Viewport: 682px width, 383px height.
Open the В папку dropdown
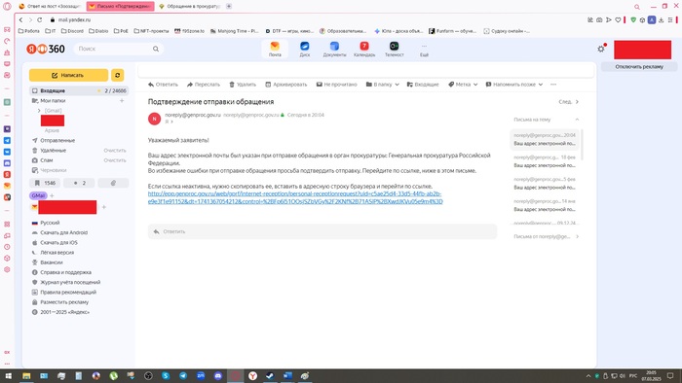[x=382, y=85]
